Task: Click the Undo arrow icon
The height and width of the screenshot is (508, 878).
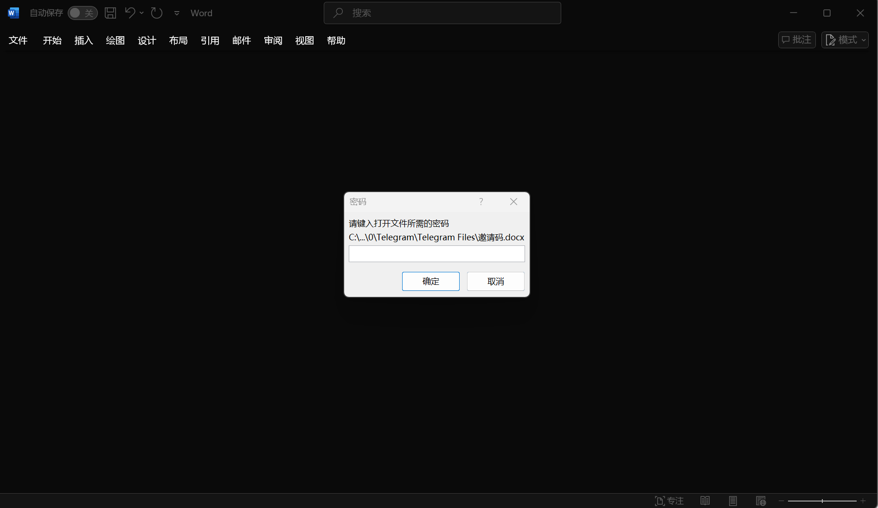Action: tap(130, 13)
